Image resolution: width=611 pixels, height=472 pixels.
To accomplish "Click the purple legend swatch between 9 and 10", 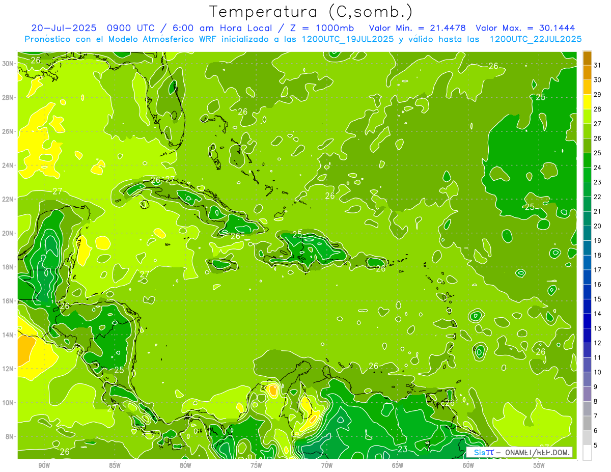I will (x=587, y=379).
